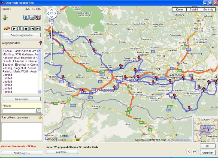Click the redo arrow icon
The image size is (218, 158).
194,151
